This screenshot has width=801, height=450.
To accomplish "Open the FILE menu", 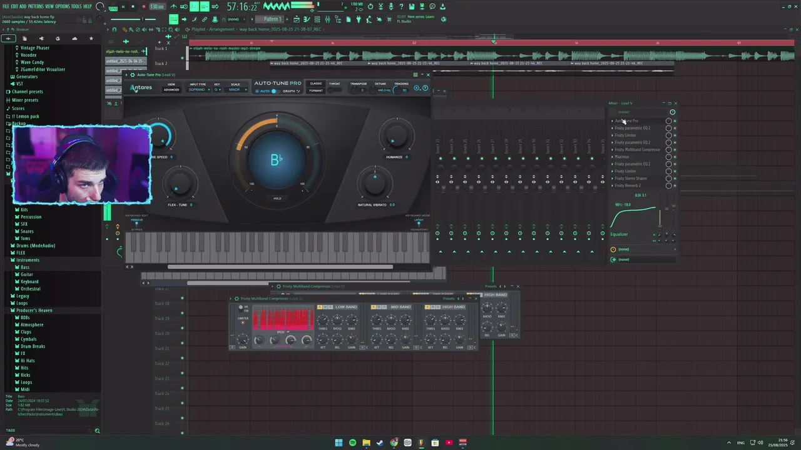I will pos(6,6).
